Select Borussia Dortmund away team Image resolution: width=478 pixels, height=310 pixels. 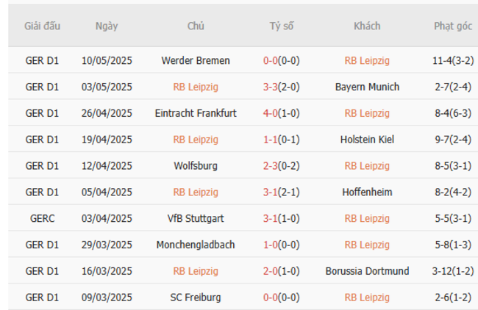367,271
